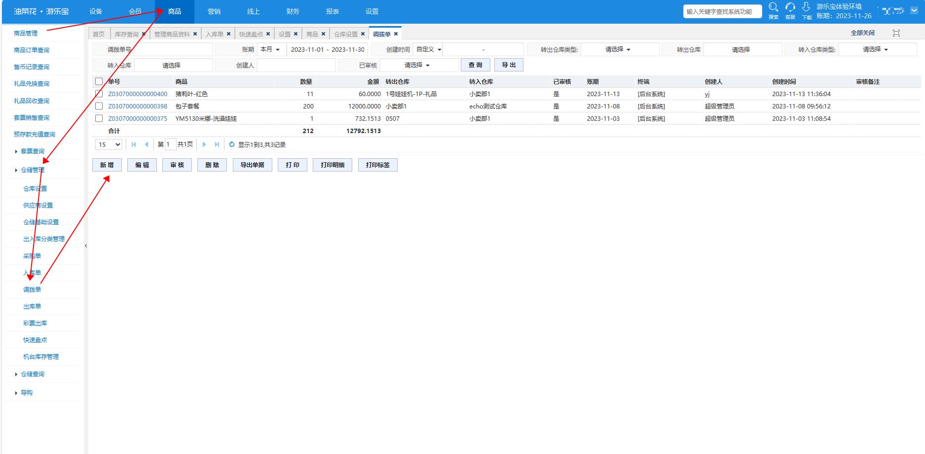Screen dimensions: 925x454
Task: Click the 创建人 input field
Action: tap(296, 65)
